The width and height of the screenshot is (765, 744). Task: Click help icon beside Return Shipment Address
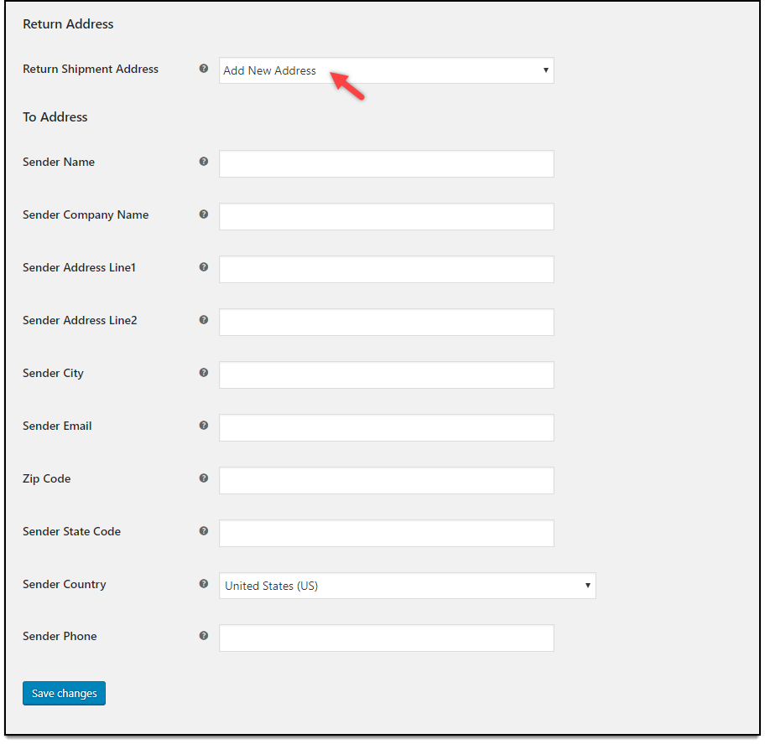point(204,69)
